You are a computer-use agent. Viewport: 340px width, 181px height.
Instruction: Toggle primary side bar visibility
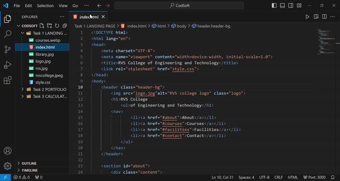(x=274, y=6)
